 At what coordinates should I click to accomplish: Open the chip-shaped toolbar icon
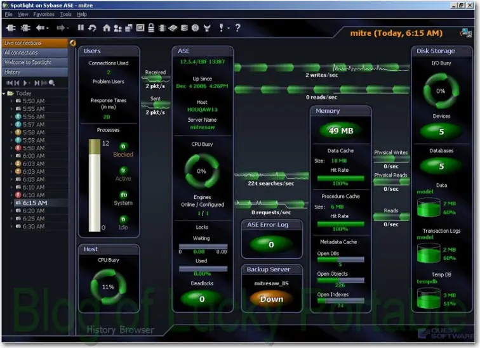pyautogui.click(x=162, y=28)
